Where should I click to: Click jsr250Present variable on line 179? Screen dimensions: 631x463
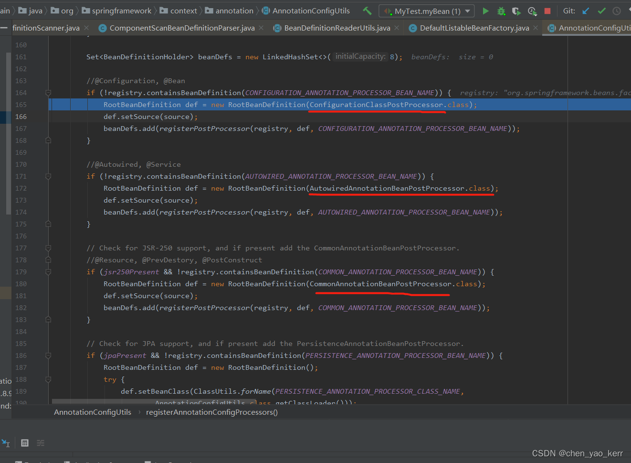click(131, 272)
